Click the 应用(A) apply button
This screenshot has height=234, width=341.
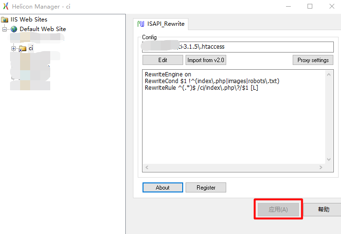pos(278,209)
